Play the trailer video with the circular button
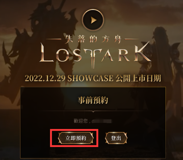The width and height of the screenshot is (183, 160). 93,20
